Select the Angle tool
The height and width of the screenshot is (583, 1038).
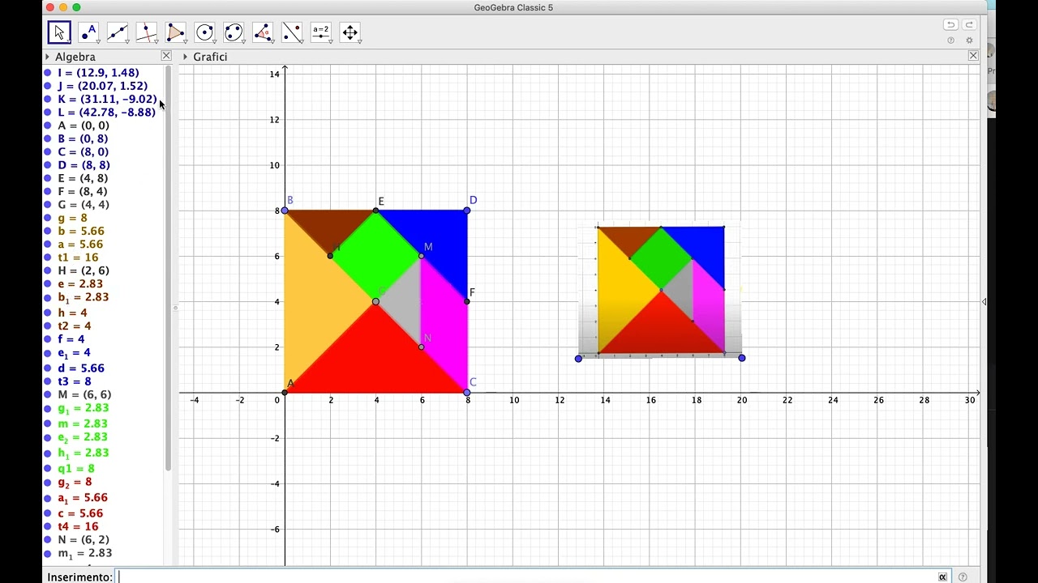(263, 32)
